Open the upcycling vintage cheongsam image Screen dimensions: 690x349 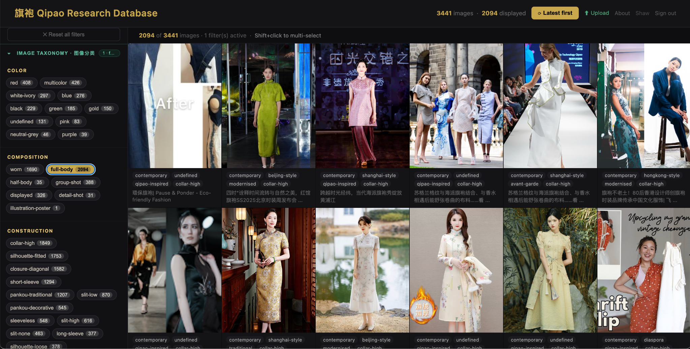click(x=644, y=270)
